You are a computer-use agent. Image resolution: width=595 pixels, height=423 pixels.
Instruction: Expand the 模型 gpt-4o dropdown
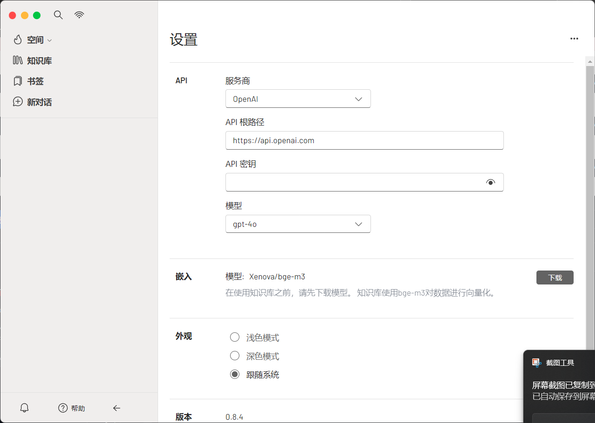pyautogui.click(x=298, y=224)
